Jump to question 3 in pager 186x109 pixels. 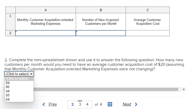[80, 104]
